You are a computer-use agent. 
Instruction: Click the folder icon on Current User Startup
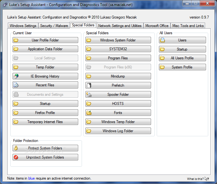(16, 104)
